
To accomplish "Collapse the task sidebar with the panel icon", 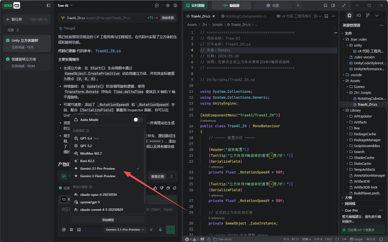I will pyautogui.click(x=48, y=5).
